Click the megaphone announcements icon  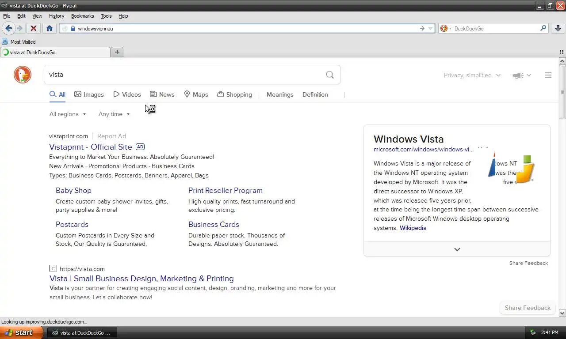pyautogui.click(x=518, y=75)
